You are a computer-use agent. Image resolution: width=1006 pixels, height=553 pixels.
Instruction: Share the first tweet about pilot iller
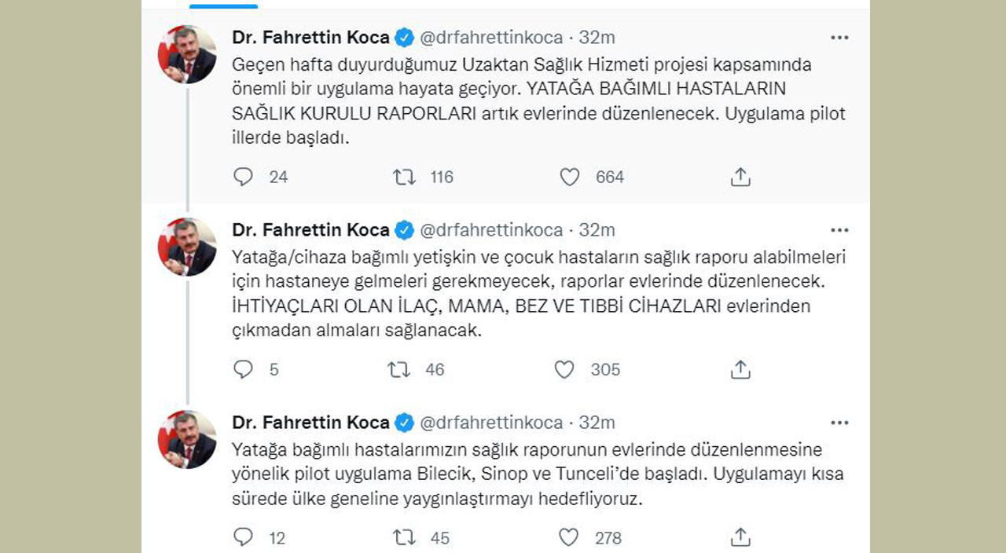point(740,177)
